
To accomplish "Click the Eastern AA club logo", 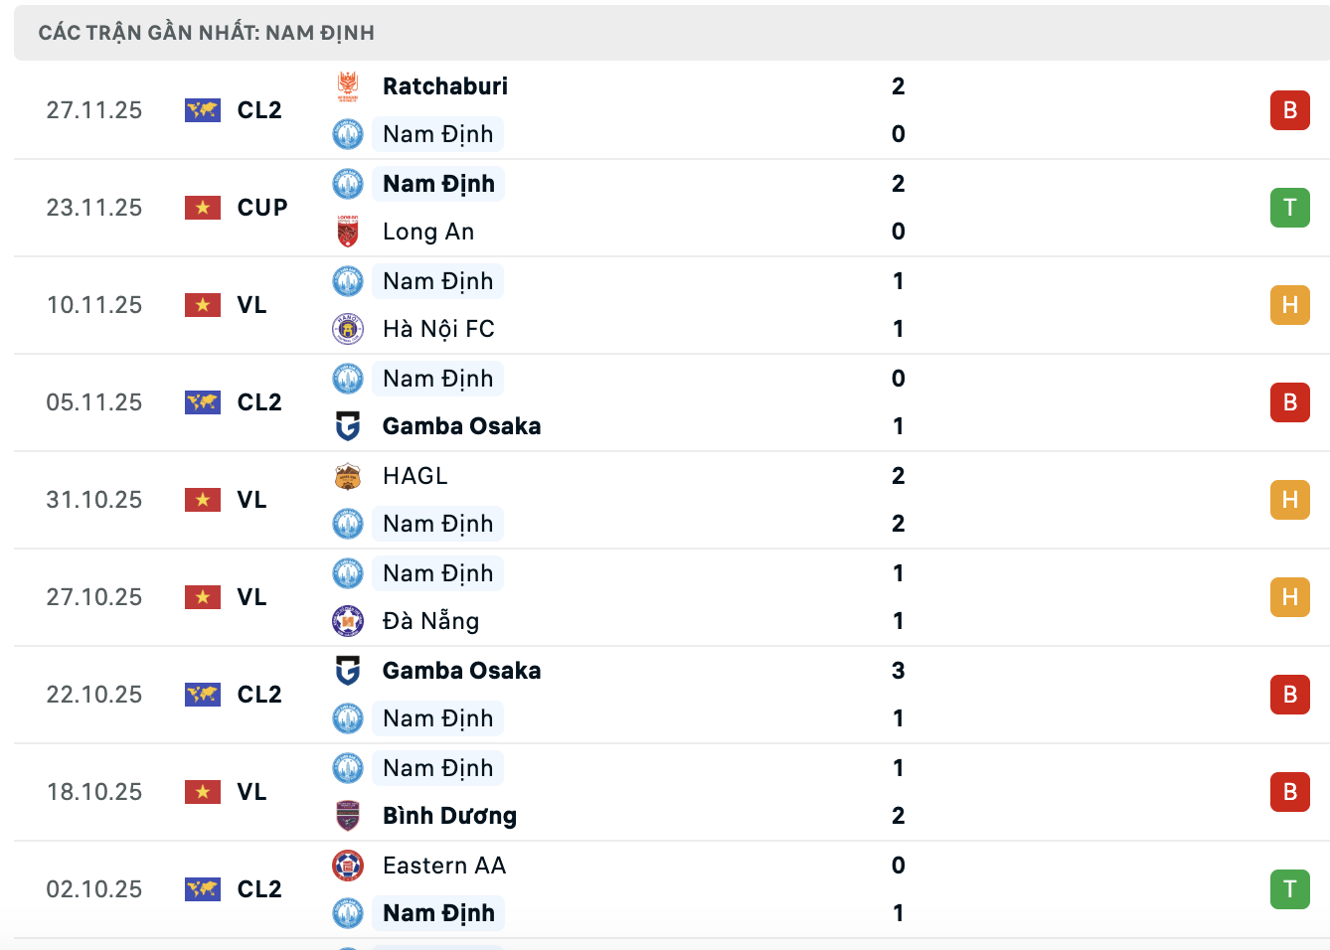I will tap(347, 866).
